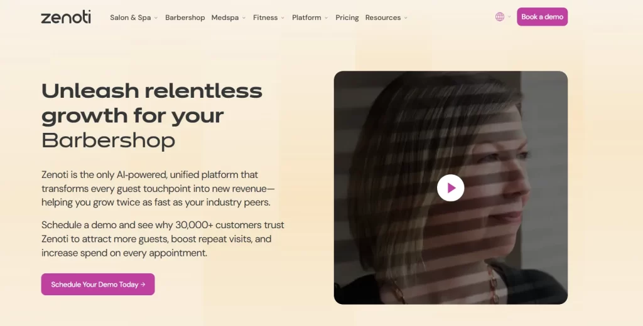Click the arrow in Schedule Your Demo button
643x326 pixels.
[x=143, y=285]
